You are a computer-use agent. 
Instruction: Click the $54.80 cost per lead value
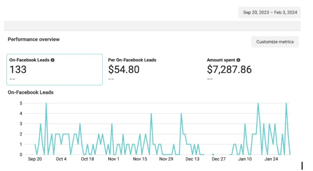click(x=124, y=70)
